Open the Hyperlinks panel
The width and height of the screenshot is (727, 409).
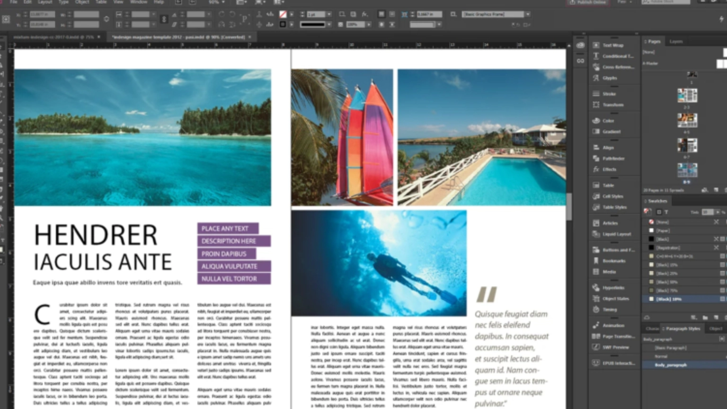click(613, 288)
